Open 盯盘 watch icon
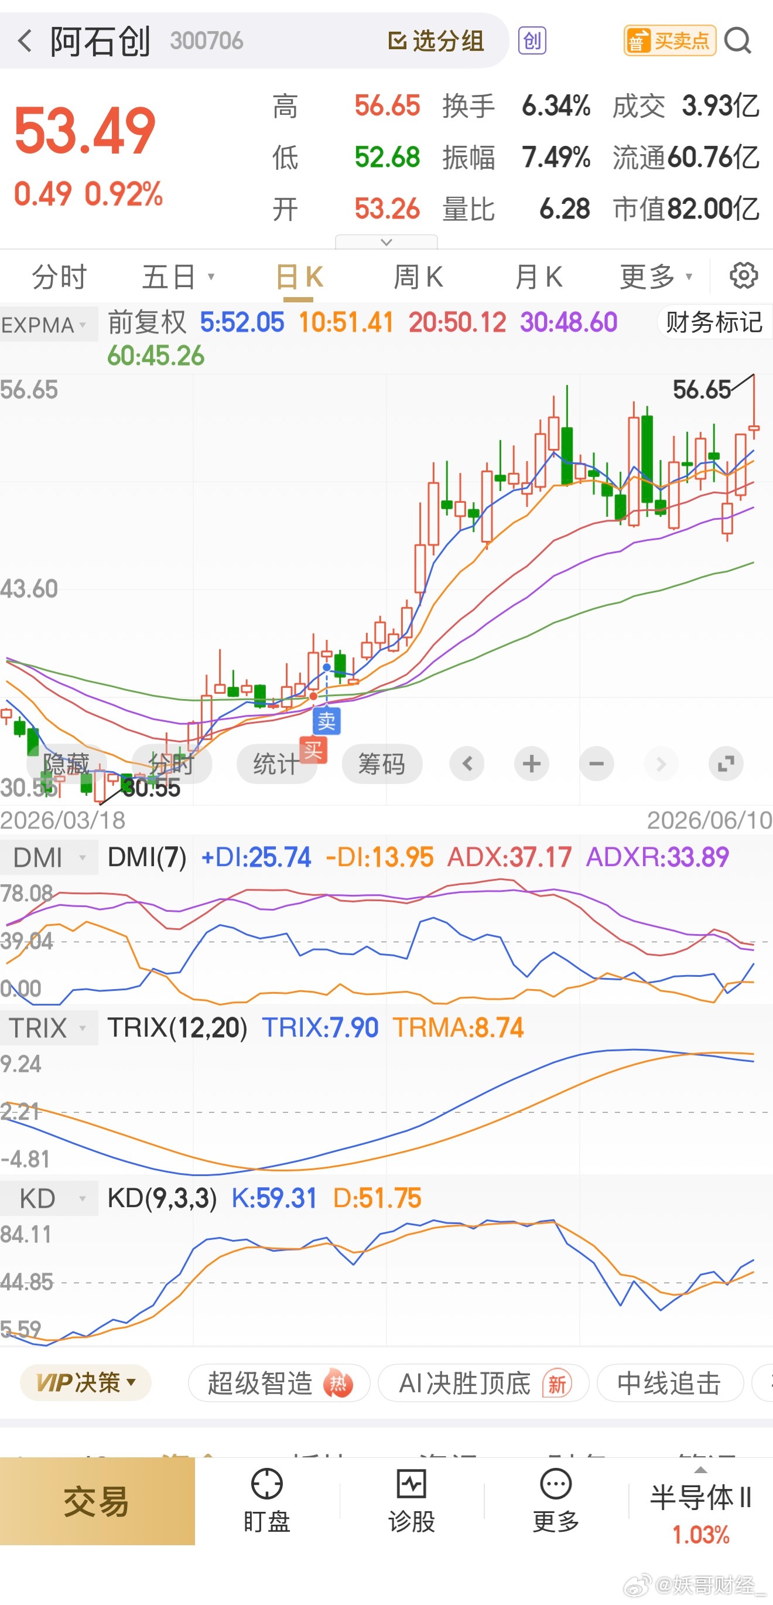The image size is (773, 1605). click(267, 1500)
